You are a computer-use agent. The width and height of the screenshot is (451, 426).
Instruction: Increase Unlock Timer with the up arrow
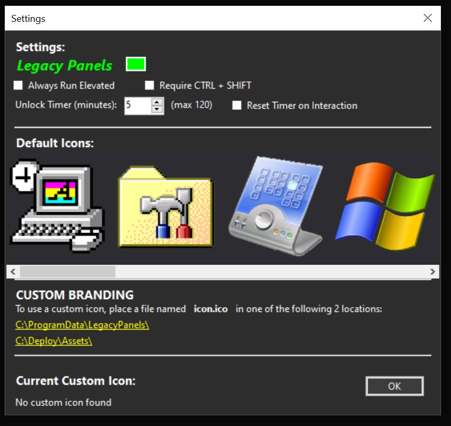point(157,101)
